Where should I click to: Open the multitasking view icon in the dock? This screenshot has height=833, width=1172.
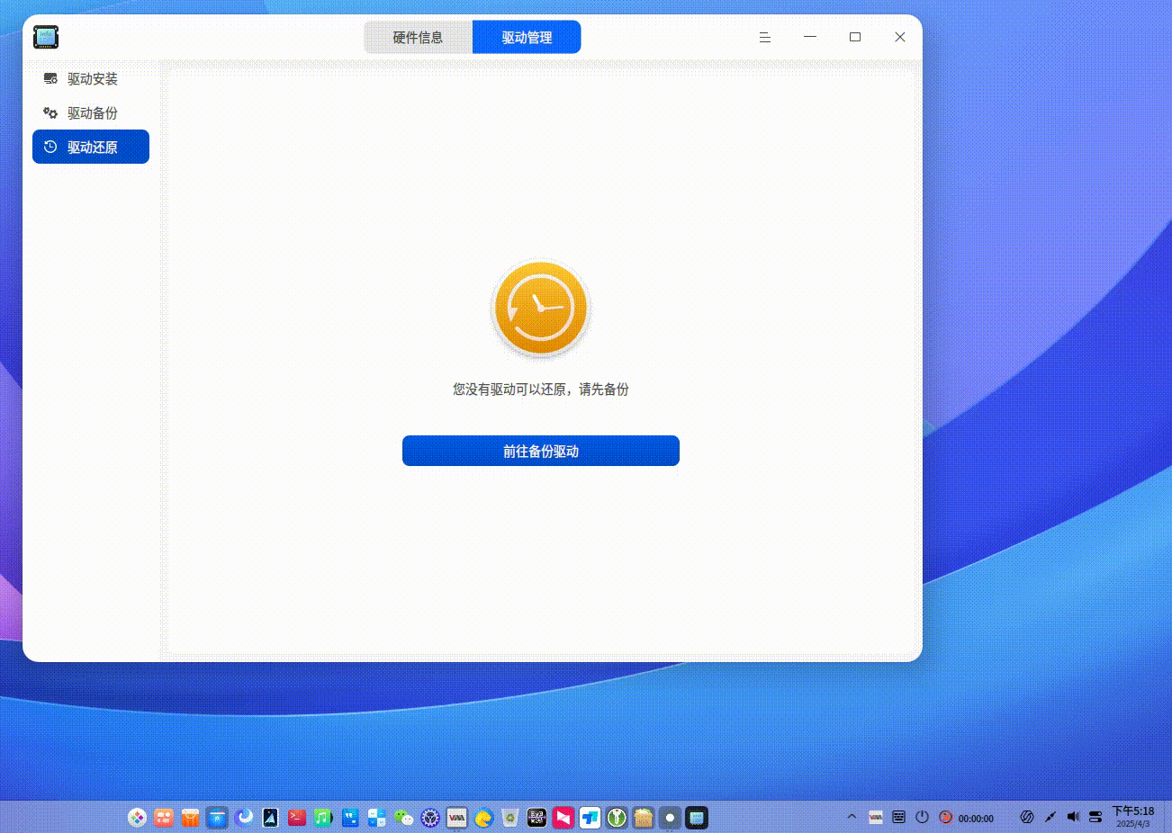(x=164, y=818)
